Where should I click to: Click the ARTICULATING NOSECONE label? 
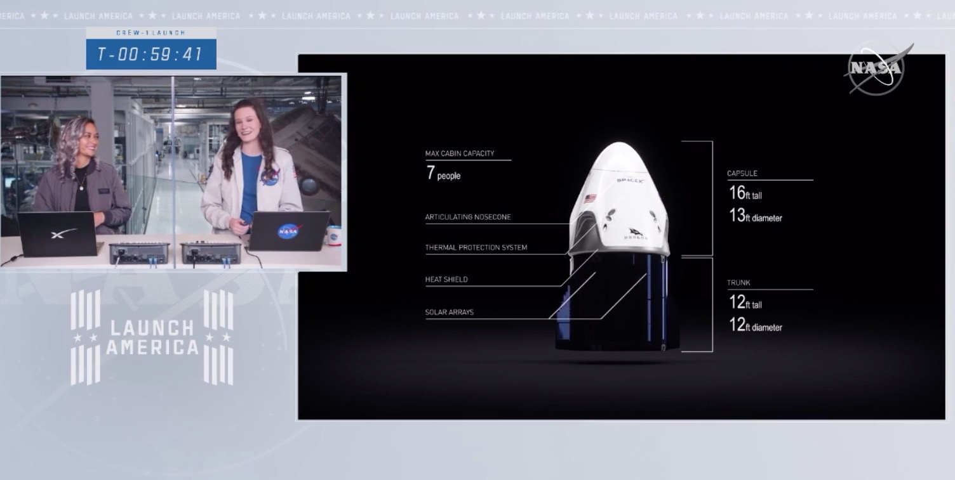(x=468, y=217)
